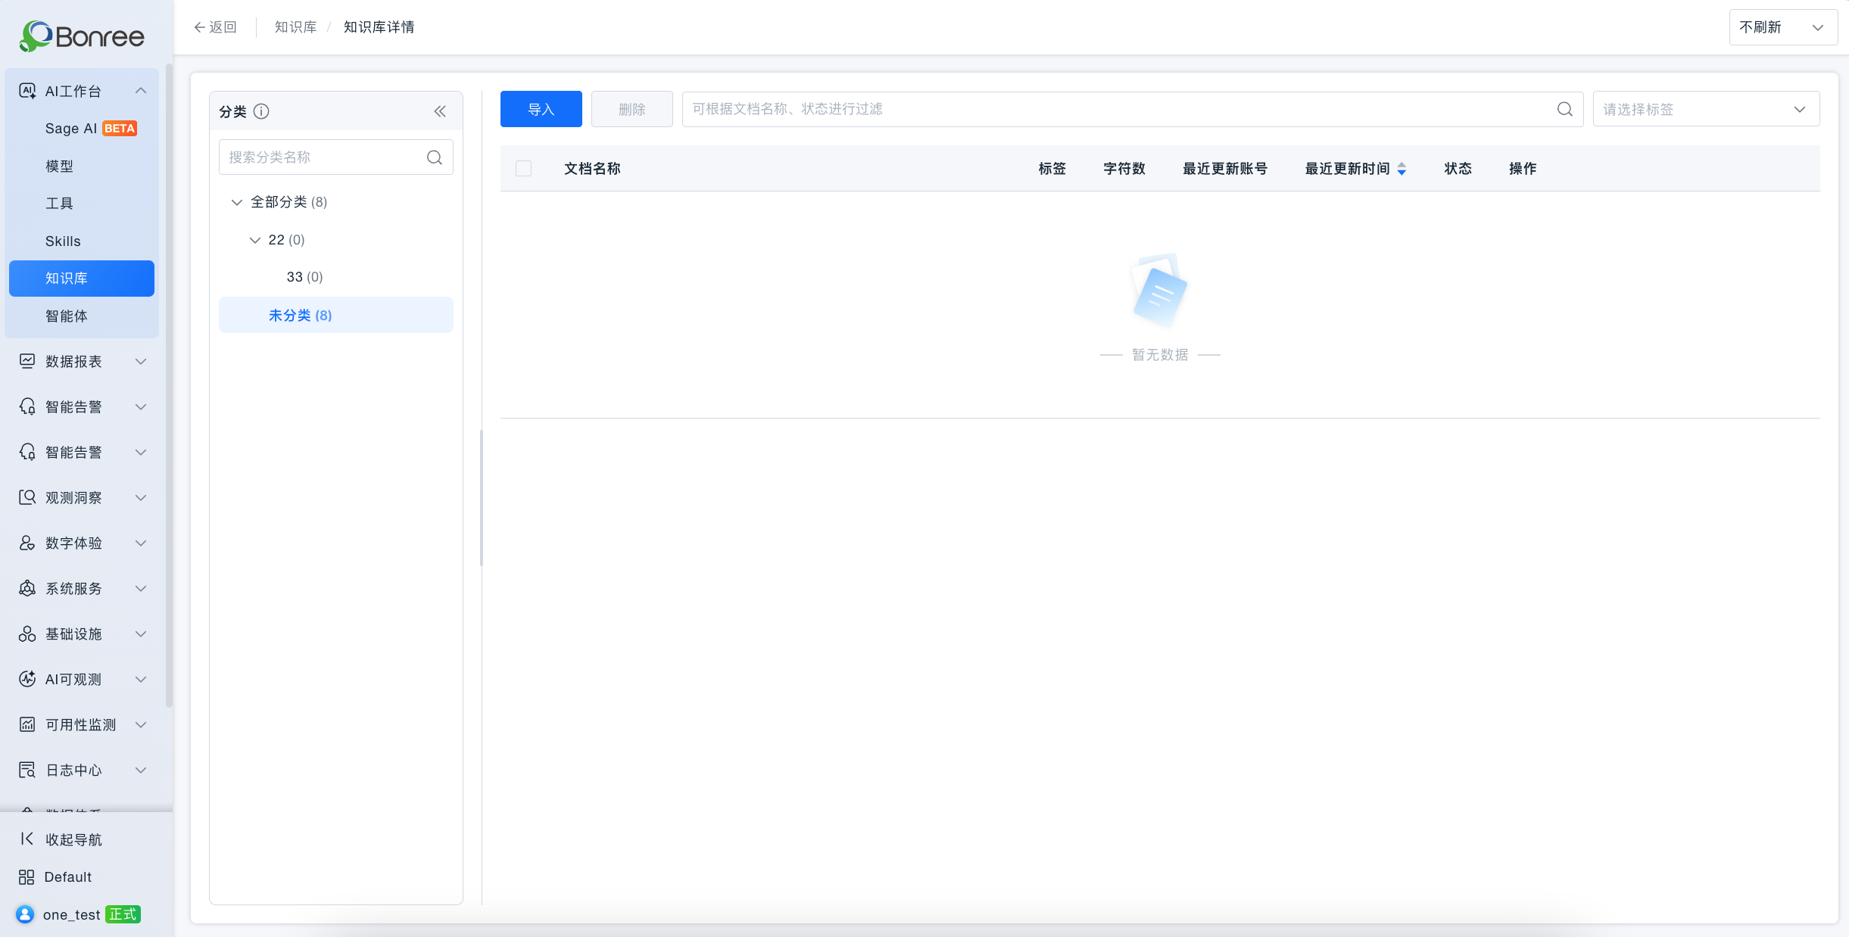Click the info icon beside 分类
This screenshot has height=937, width=1849.
pyautogui.click(x=261, y=111)
